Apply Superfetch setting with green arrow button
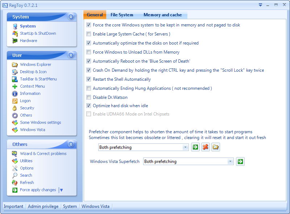 [x=240, y=161]
